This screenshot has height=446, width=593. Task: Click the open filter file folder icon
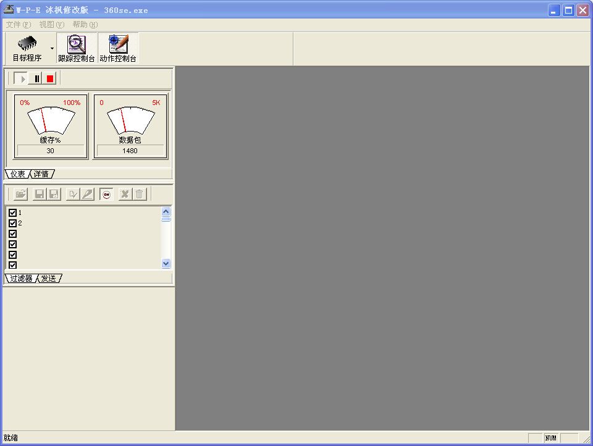(20, 194)
